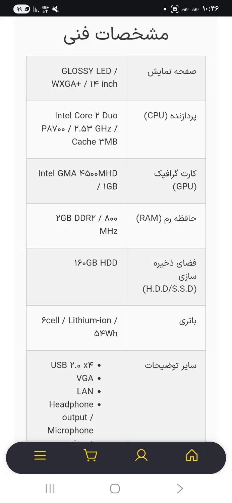Tap the battery spec row listing 54Wh
The height and width of the screenshot is (503, 232).
coord(116,327)
